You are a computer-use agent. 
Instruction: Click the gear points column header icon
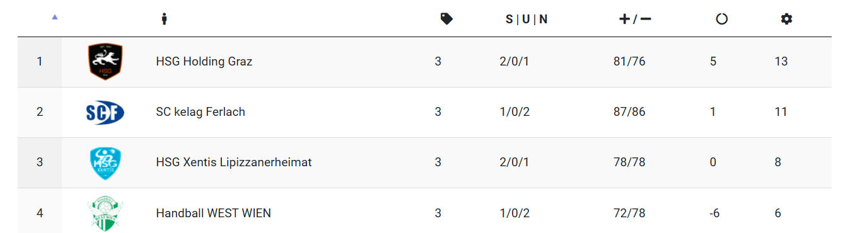[x=786, y=19]
